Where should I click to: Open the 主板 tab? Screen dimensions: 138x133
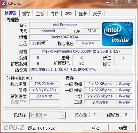click(x=40, y=14)
